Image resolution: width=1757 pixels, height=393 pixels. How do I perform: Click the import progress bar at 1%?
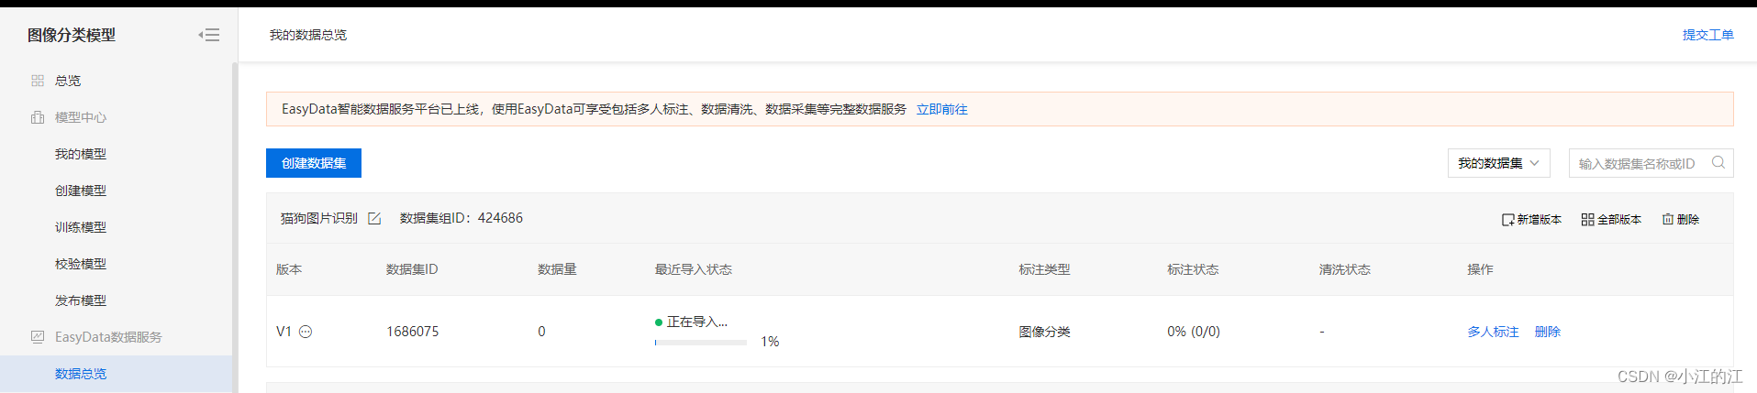click(x=701, y=343)
